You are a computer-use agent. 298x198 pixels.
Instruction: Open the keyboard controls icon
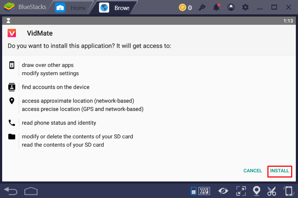[204, 190]
